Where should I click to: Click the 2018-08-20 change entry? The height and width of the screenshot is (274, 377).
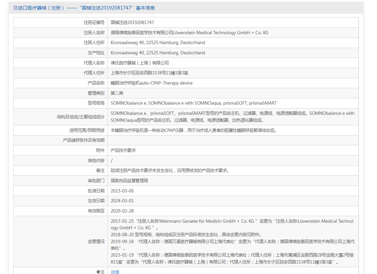(187, 235)
